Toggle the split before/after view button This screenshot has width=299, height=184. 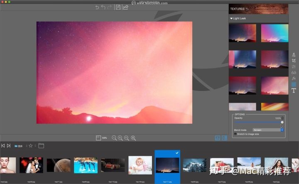pyautogui.click(x=224, y=138)
